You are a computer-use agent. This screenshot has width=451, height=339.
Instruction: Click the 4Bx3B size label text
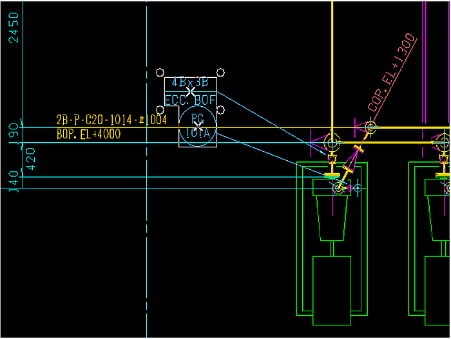pyautogui.click(x=190, y=82)
